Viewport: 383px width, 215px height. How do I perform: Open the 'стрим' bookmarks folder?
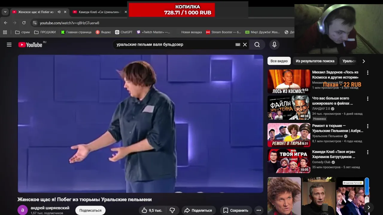pyautogui.click(x=22, y=32)
